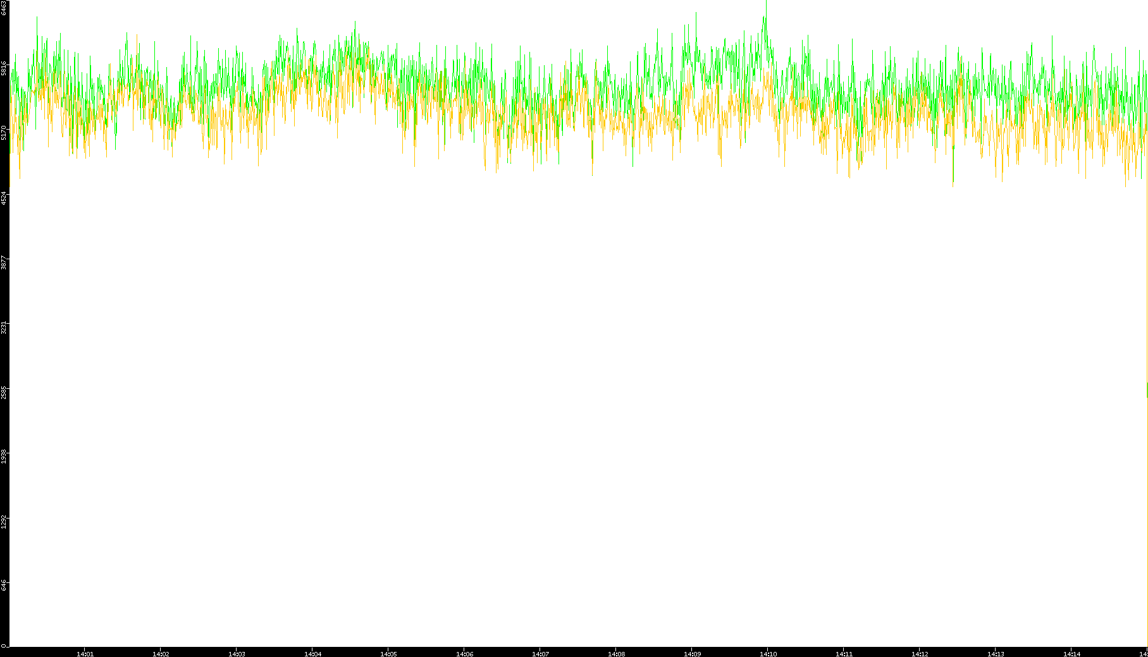
Task: Select the 3231 vertical axis label
Action: (4, 328)
